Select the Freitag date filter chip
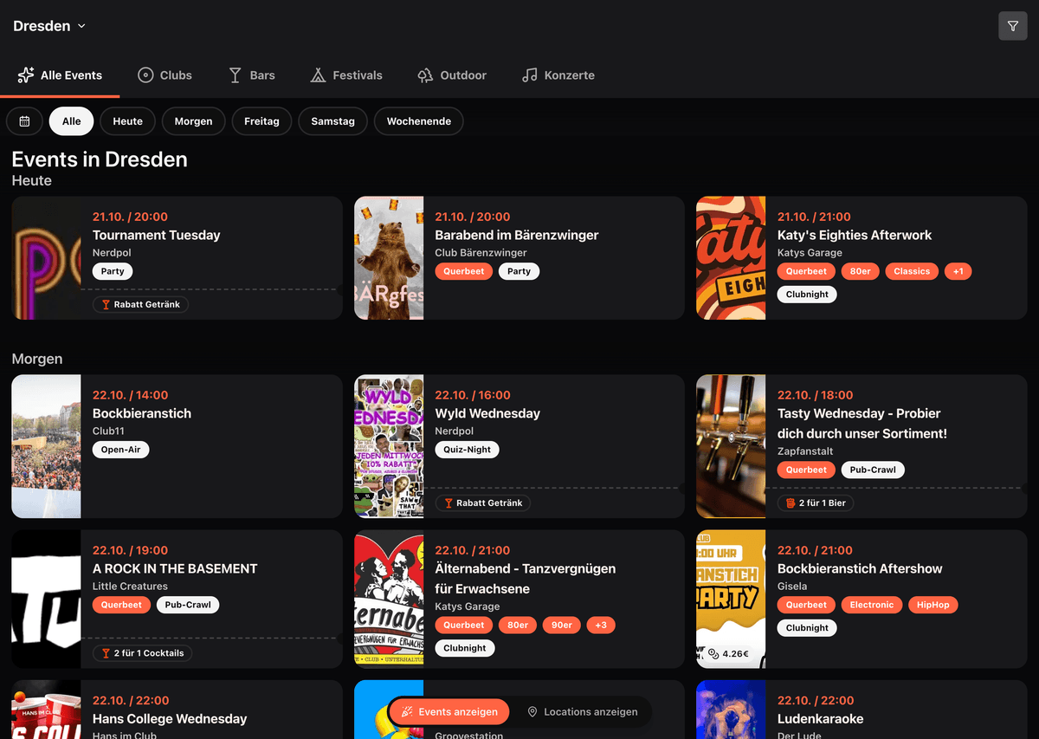 pyautogui.click(x=261, y=121)
